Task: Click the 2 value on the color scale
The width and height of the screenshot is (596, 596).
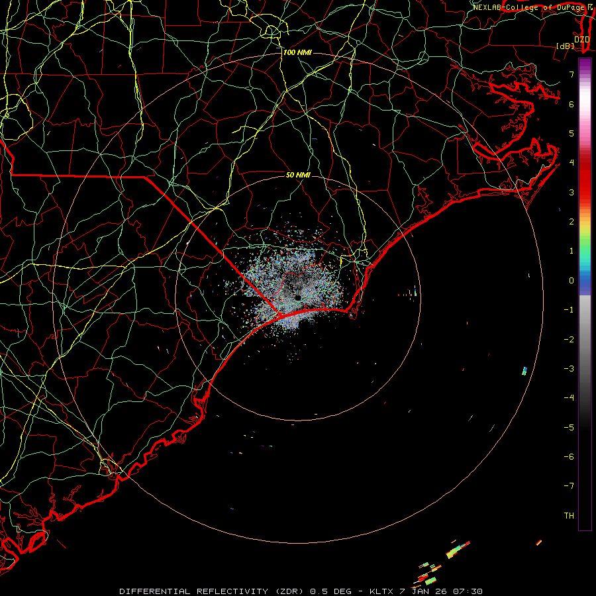Action: tap(571, 222)
